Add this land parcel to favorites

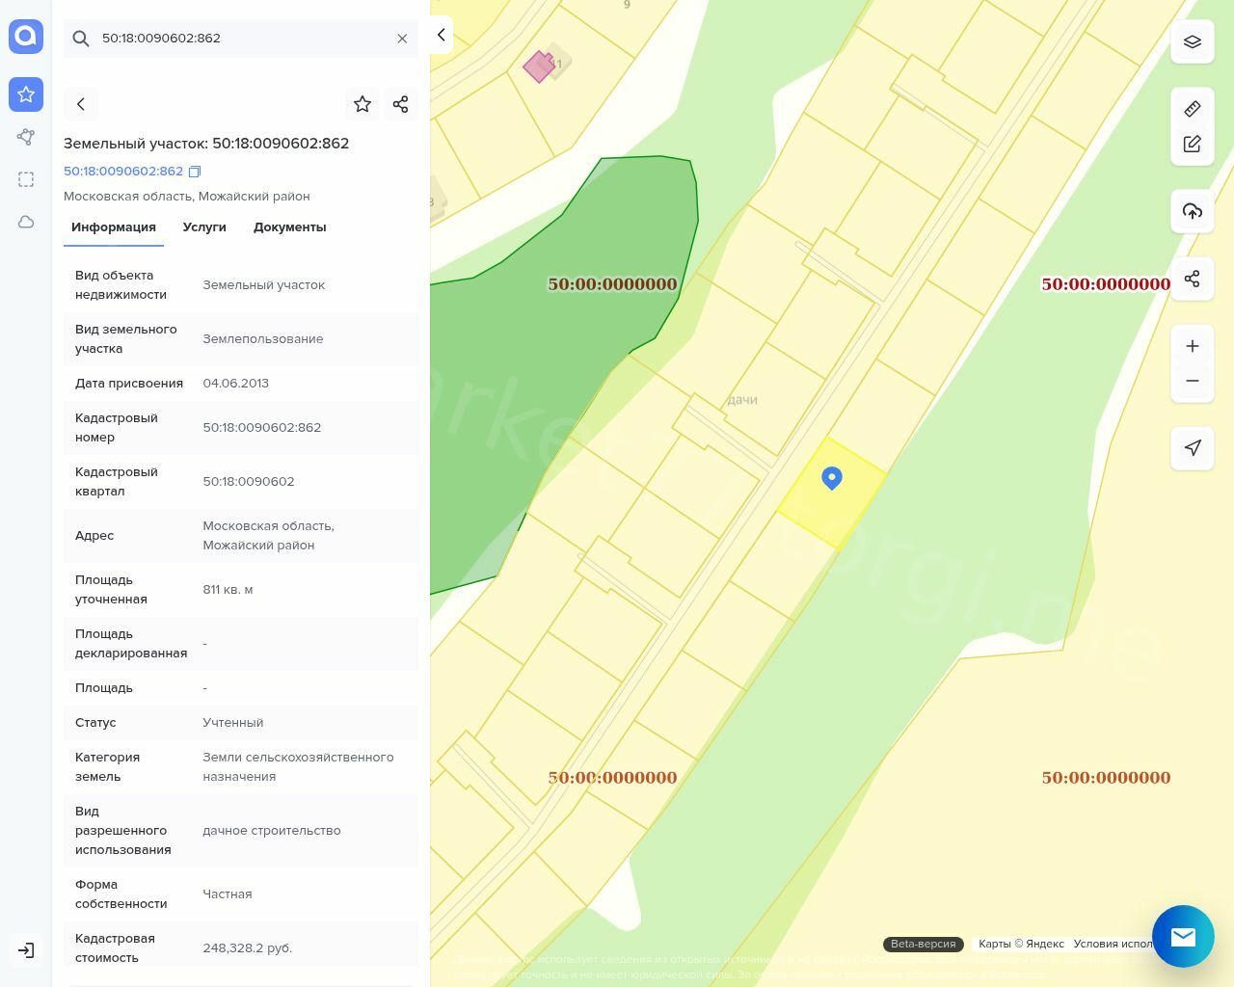(x=362, y=104)
